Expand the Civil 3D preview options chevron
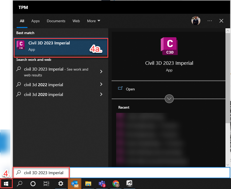Screen dimensions: 231x189 pyautogui.click(x=169, y=99)
